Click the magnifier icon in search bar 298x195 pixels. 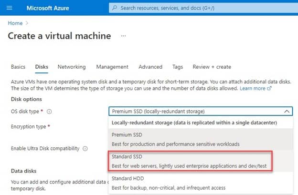click(115, 8)
